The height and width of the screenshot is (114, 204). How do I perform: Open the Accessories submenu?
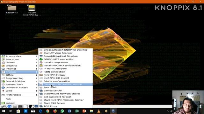click(19, 56)
